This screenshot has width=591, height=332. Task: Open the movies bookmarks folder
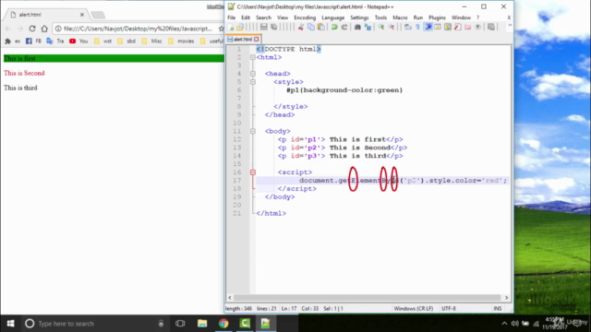click(181, 41)
